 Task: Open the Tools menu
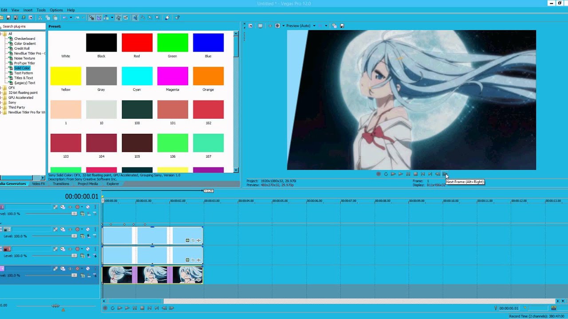coord(41,10)
